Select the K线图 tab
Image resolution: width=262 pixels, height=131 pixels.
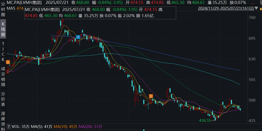(x=3, y=29)
